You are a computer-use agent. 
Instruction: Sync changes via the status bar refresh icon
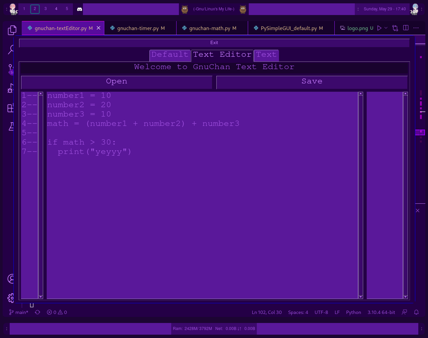pos(37,312)
